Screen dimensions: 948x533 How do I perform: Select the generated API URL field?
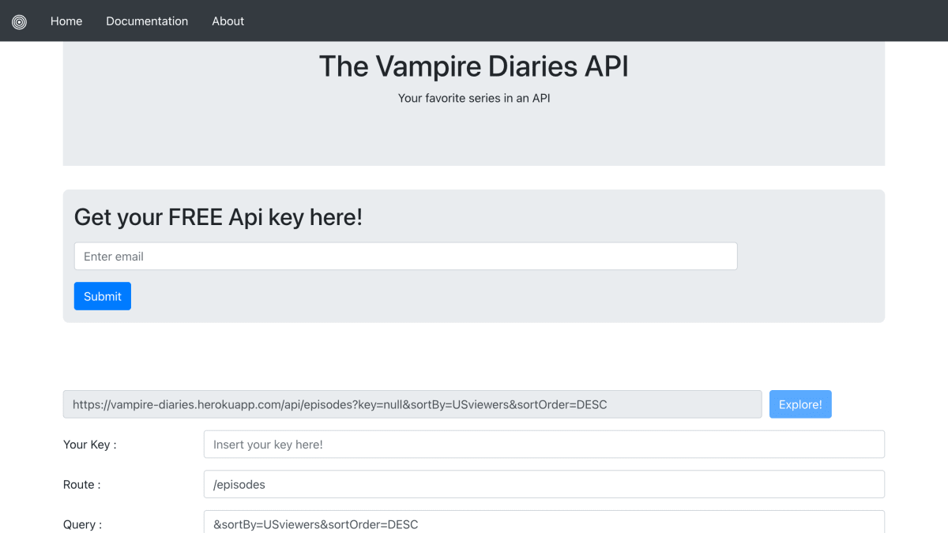coord(412,404)
